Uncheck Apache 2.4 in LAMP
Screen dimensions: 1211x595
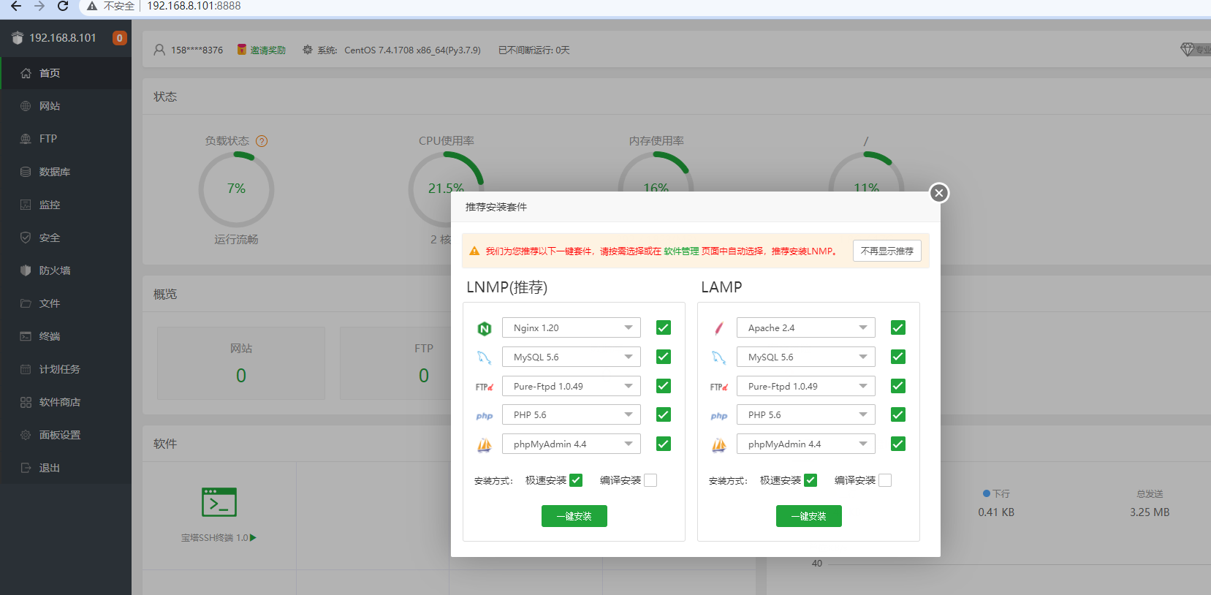tap(898, 327)
